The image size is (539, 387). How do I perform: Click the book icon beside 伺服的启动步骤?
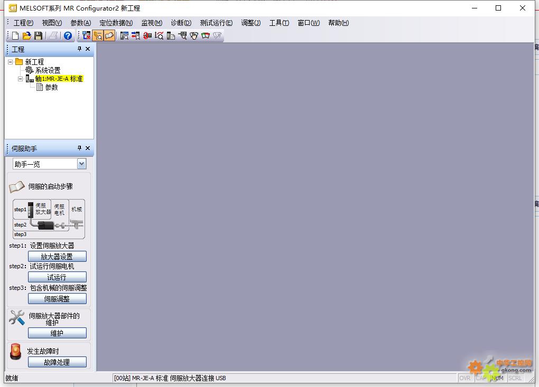(16, 187)
